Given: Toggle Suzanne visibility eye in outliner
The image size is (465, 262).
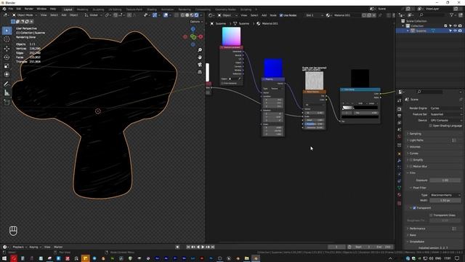Looking at the screenshot, I should click(x=456, y=31).
